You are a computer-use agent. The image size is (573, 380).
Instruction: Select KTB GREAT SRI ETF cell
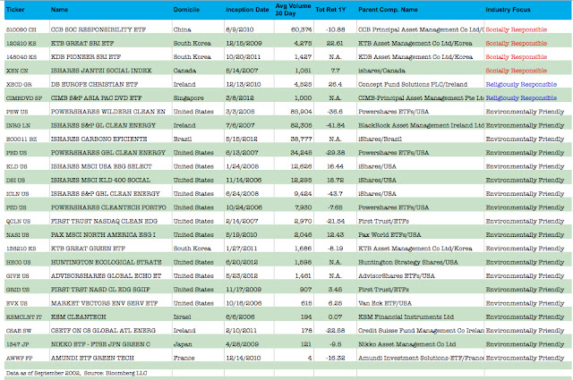(82, 43)
